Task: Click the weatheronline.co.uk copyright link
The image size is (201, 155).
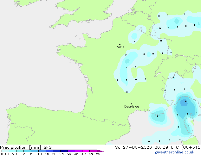Action: click(174, 152)
